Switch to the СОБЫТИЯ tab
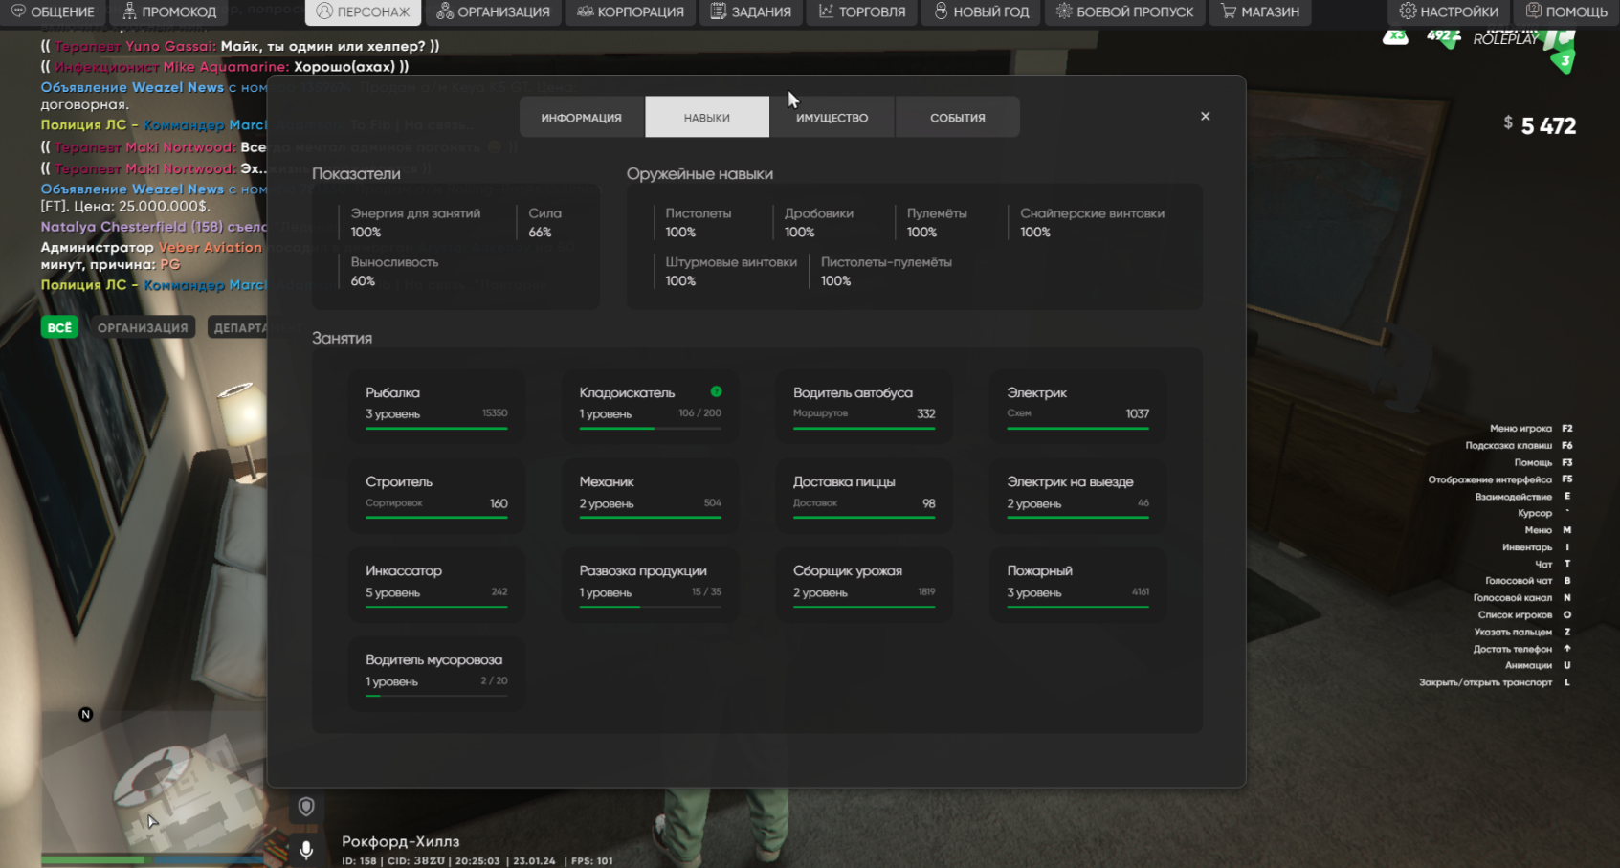This screenshot has width=1620, height=868. point(958,117)
